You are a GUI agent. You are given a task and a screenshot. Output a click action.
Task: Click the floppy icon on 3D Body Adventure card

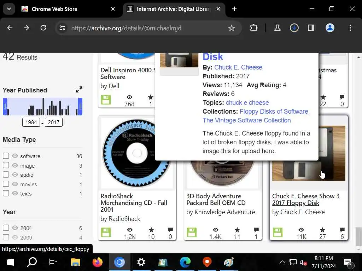tap(192, 233)
